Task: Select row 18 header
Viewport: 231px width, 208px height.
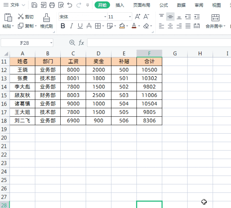Action: point(4,121)
